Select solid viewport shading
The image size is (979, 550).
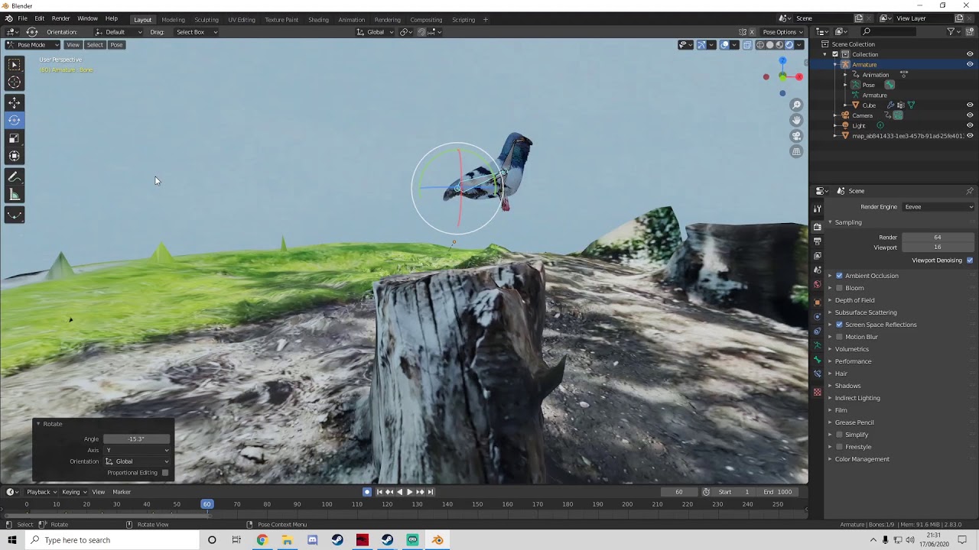coord(769,44)
